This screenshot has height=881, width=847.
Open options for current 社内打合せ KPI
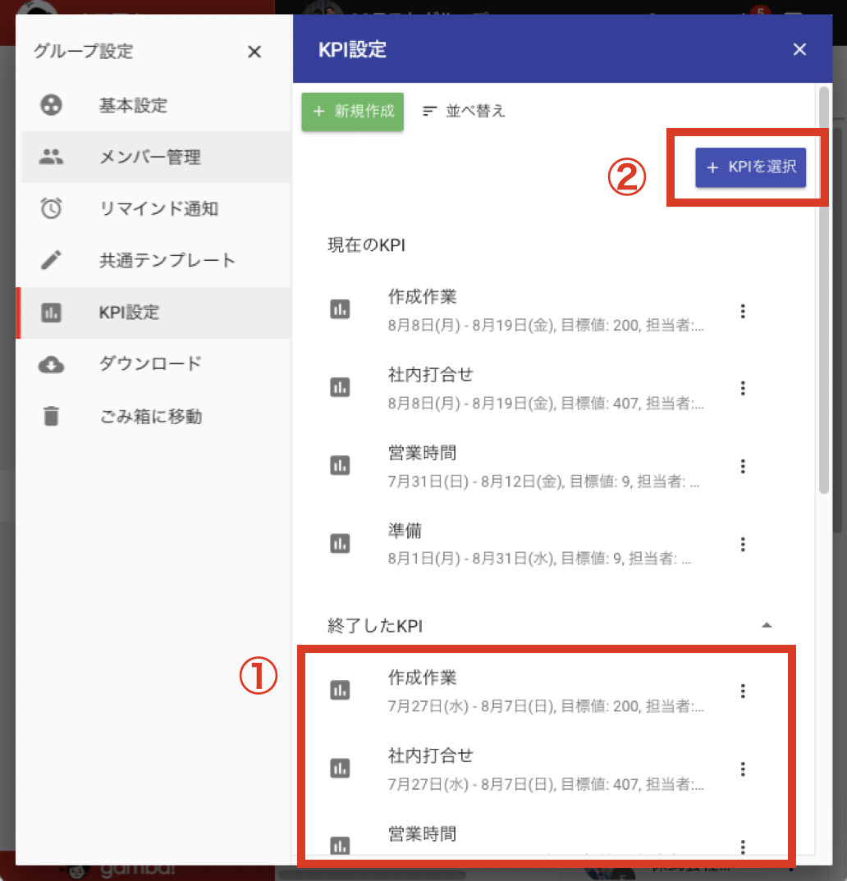point(743,388)
